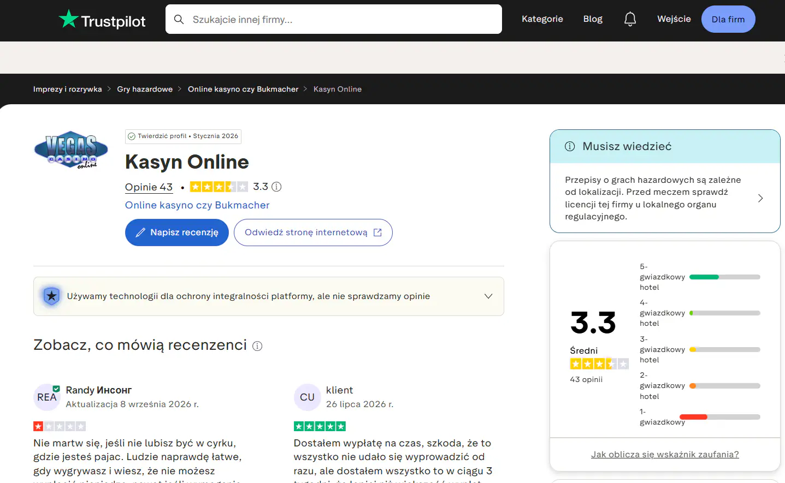
Task: Click the Vegas Casino Online logo
Action: pyautogui.click(x=71, y=150)
